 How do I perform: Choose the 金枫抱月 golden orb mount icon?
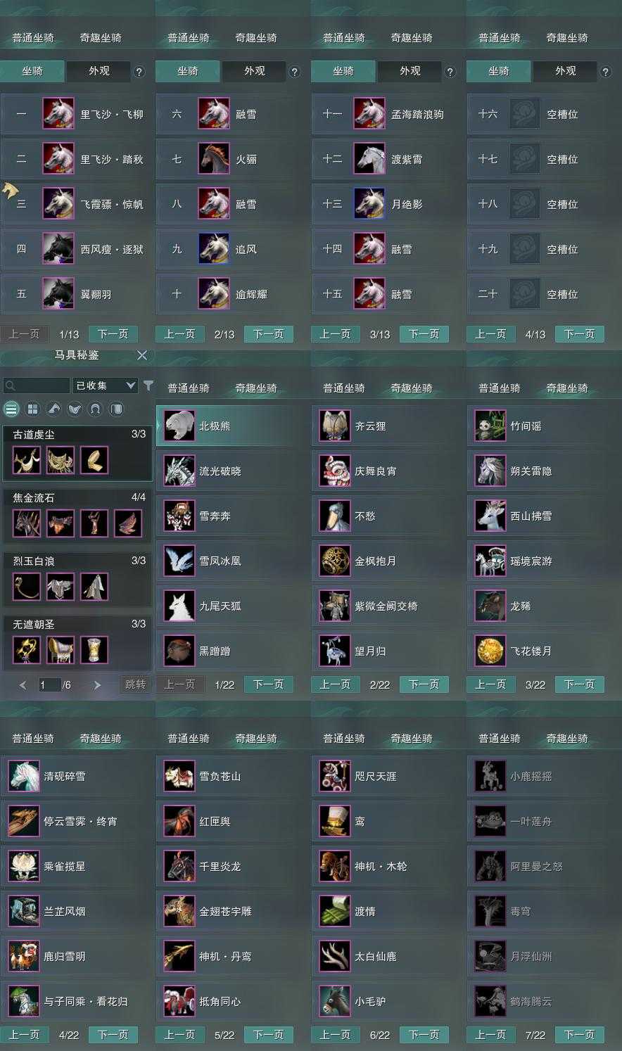coord(335,561)
